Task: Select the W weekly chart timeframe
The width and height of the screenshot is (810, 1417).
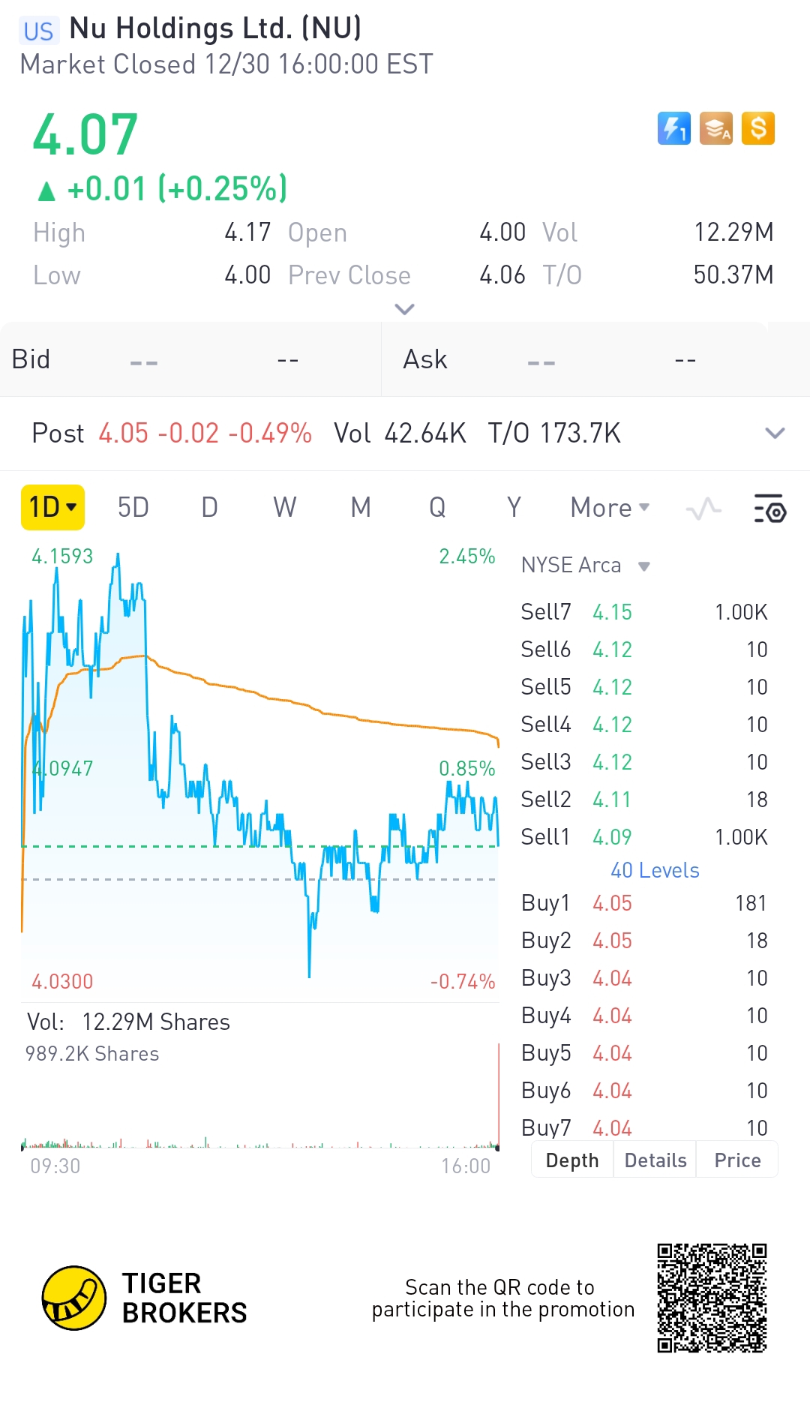Action: pos(284,508)
